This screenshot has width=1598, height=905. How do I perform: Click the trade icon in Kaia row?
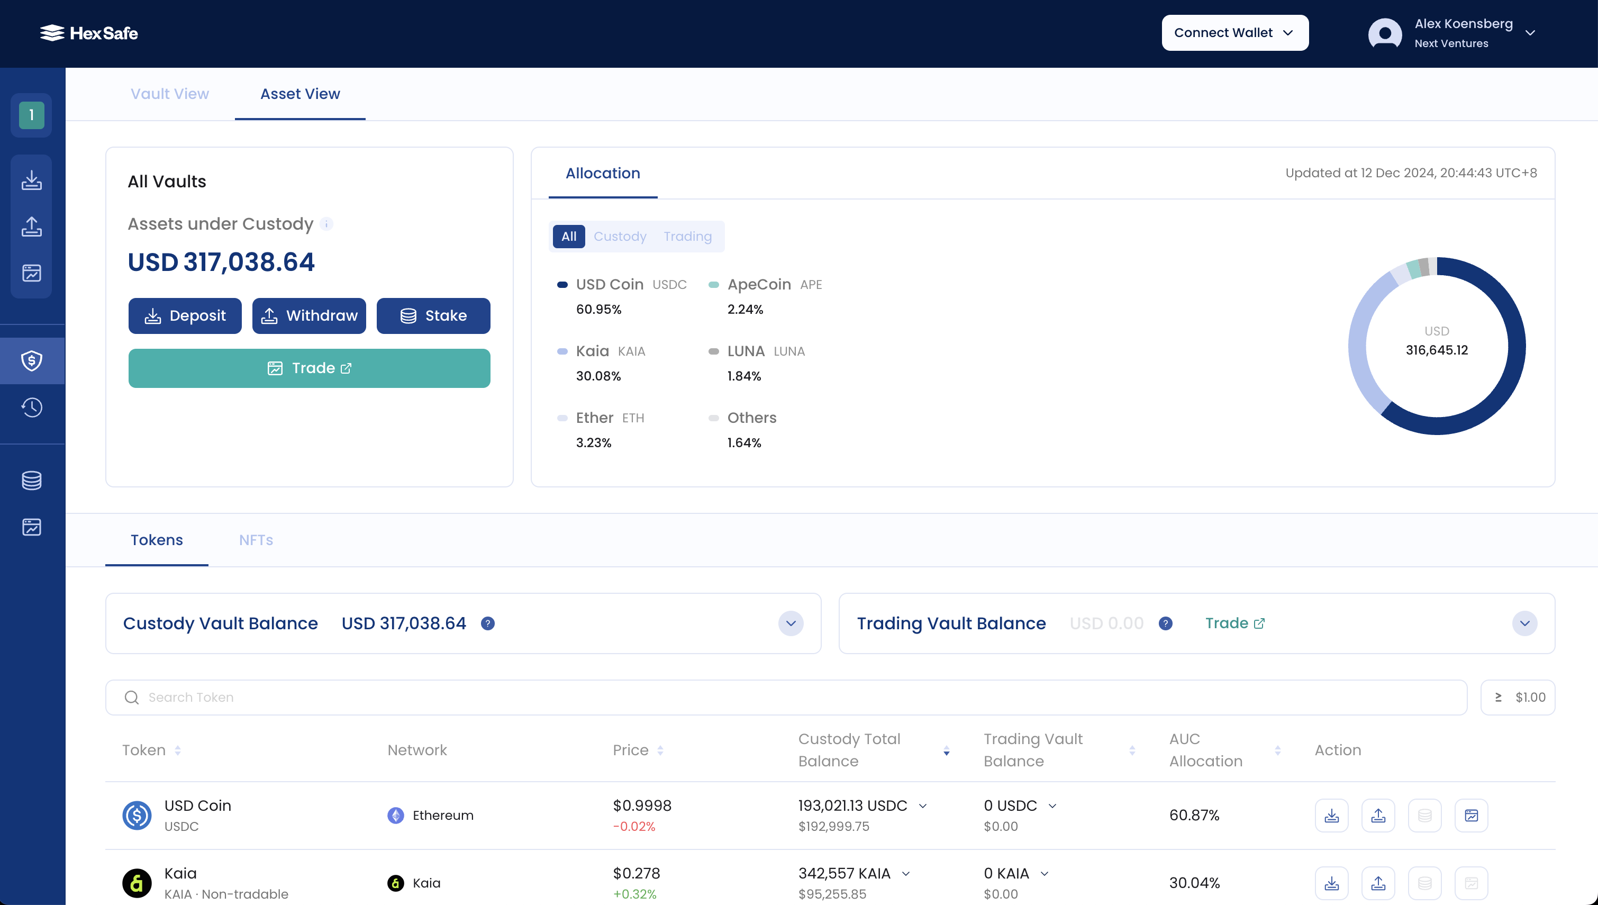[x=1471, y=883]
